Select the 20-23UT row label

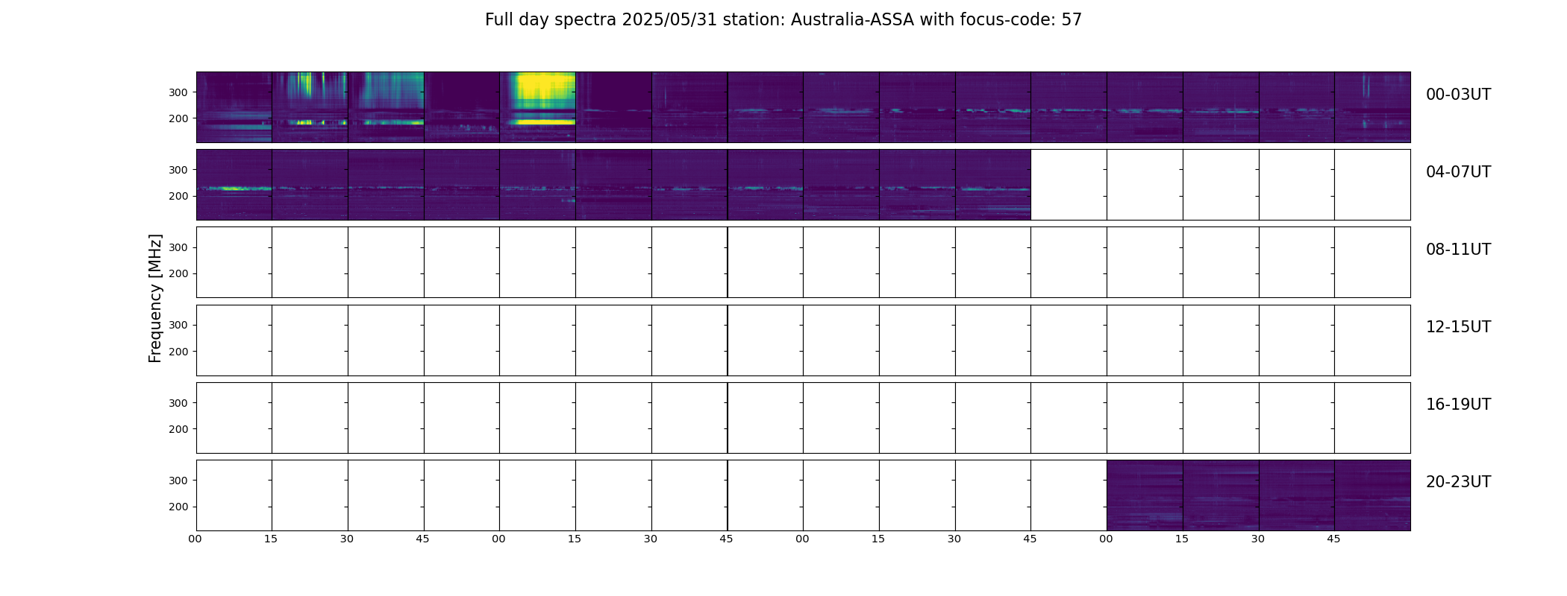[x=1458, y=482]
